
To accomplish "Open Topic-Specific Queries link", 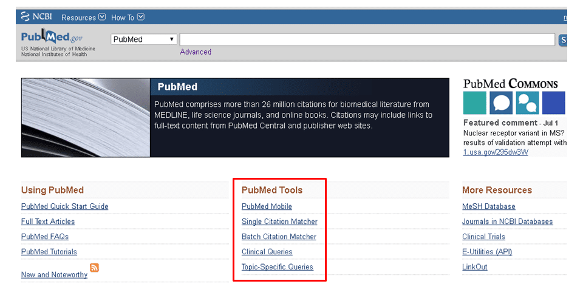I will click(x=278, y=267).
